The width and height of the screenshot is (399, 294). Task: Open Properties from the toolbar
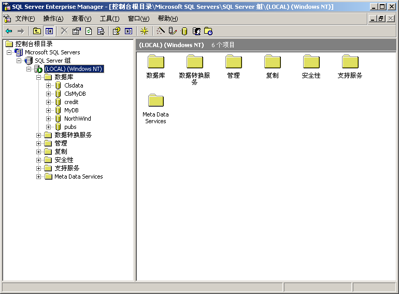point(76,31)
